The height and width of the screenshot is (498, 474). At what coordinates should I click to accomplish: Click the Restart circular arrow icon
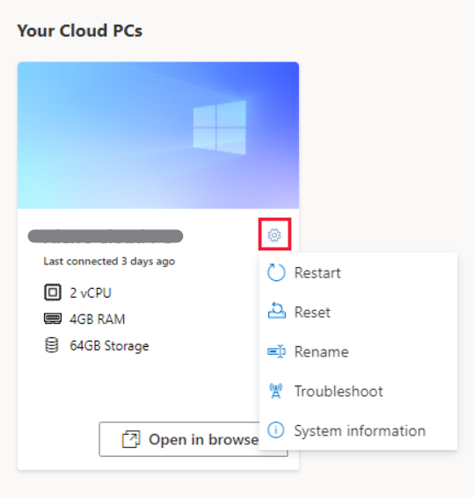pyautogui.click(x=276, y=272)
